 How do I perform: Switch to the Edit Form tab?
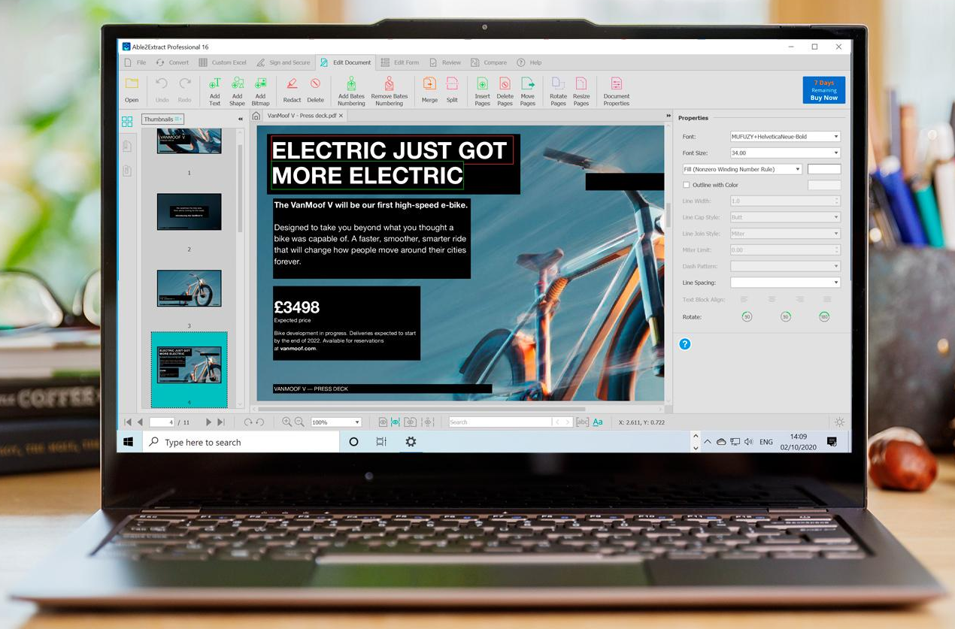pos(400,62)
